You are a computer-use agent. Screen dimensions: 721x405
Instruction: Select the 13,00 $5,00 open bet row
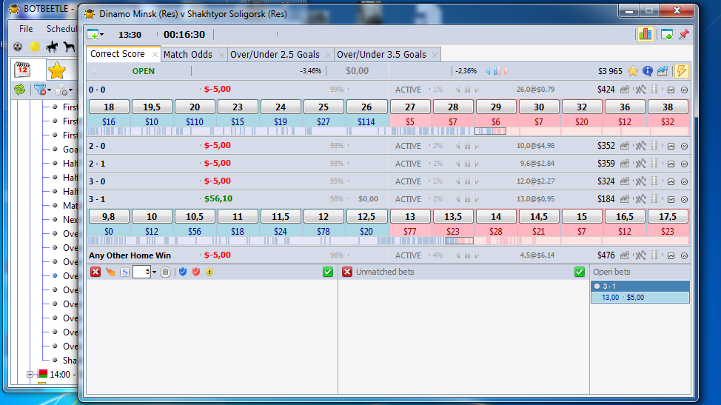[640, 298]
